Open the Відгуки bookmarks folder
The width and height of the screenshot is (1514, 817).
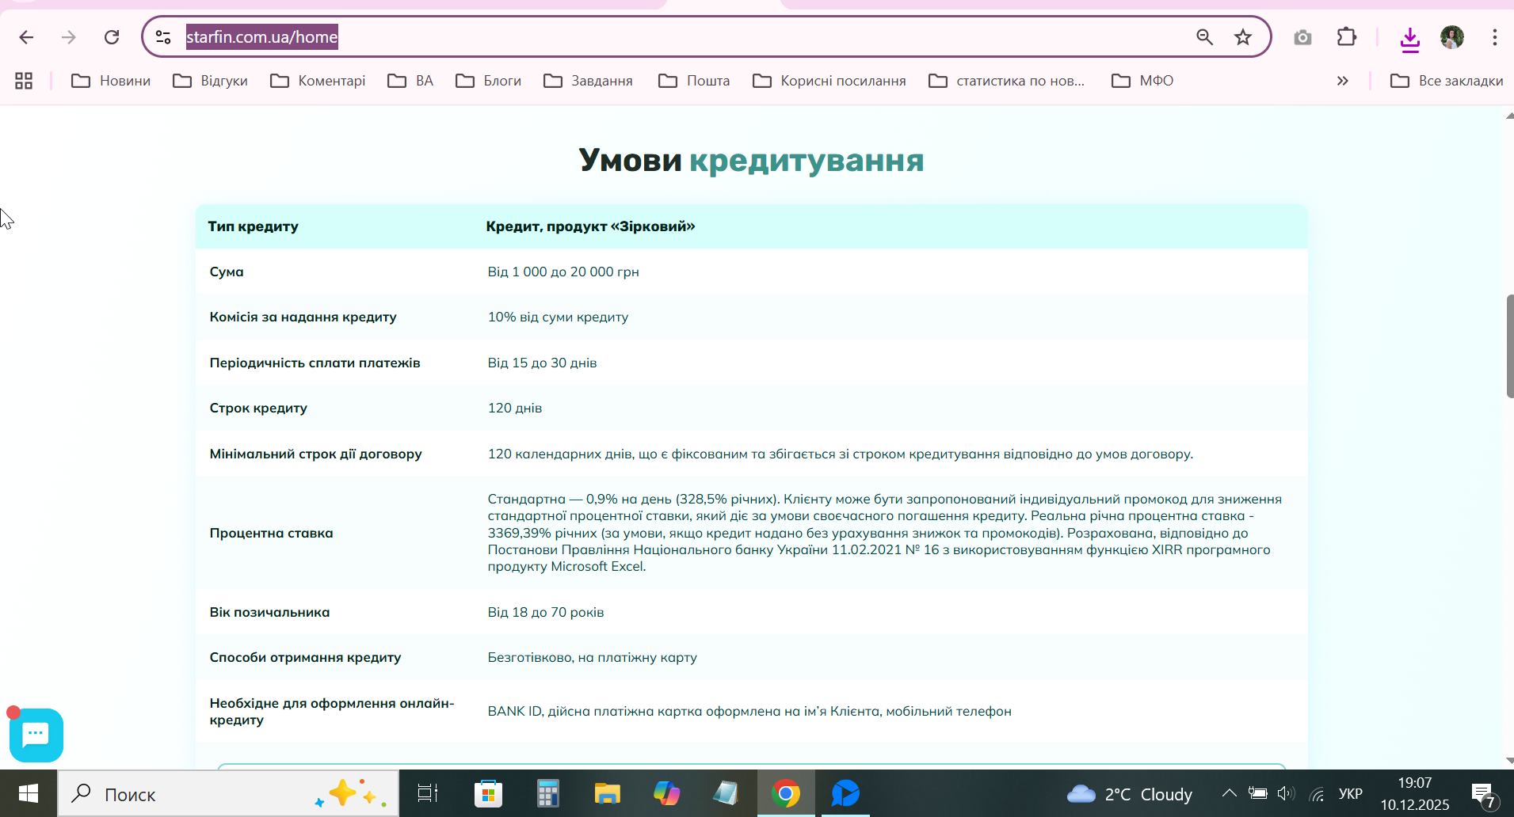click(x=211, y=81)
